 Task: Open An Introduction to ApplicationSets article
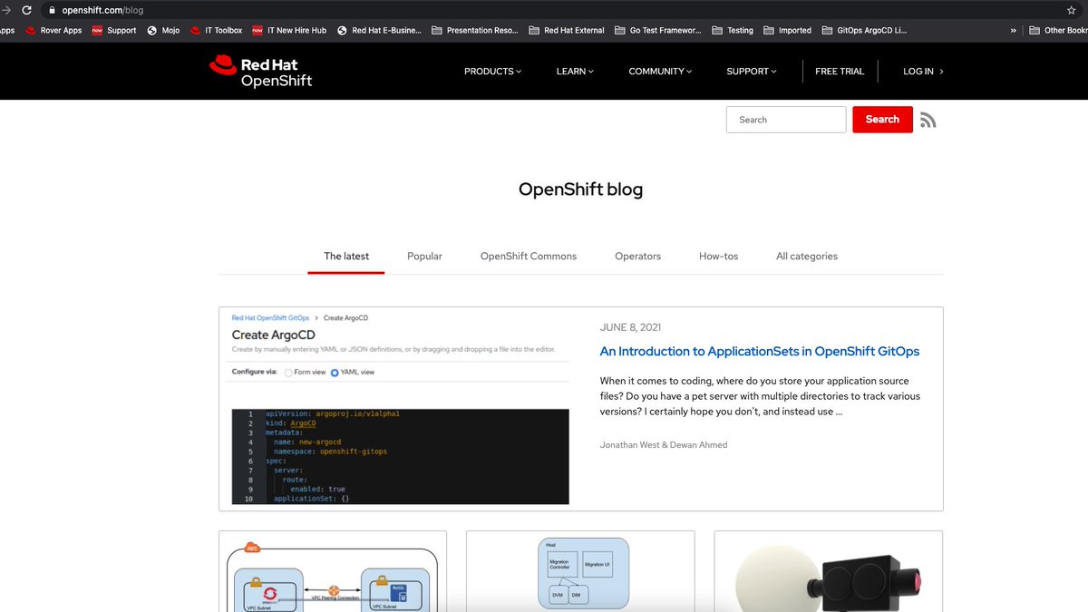[760, 351]
